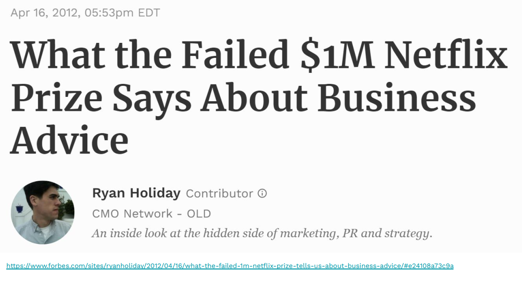Click the Ryan Holiday author name
The height and width of the screenshot is (282, 522).
136,194
